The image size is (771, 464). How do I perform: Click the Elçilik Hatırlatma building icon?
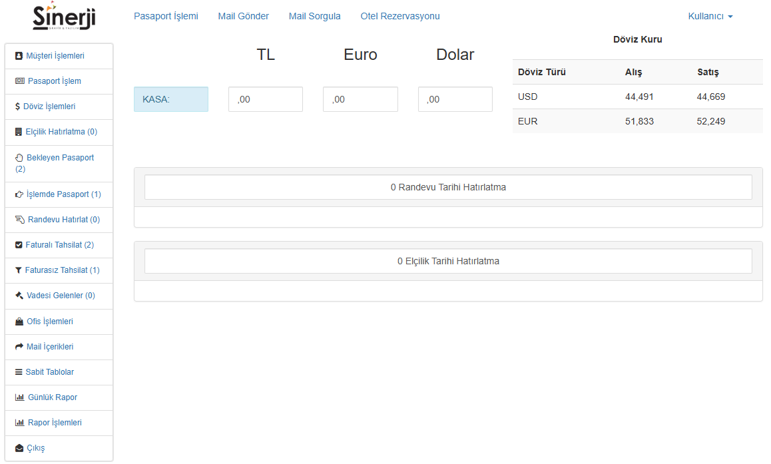[x=19, y=132]
